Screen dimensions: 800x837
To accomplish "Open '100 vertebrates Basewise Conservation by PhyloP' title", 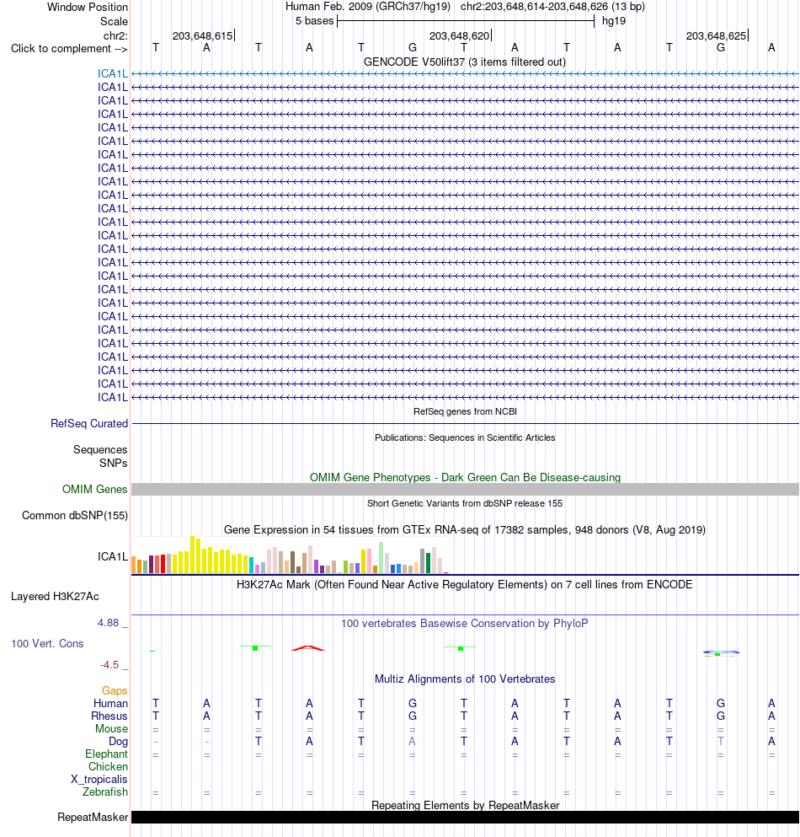I will pos(465,623).
